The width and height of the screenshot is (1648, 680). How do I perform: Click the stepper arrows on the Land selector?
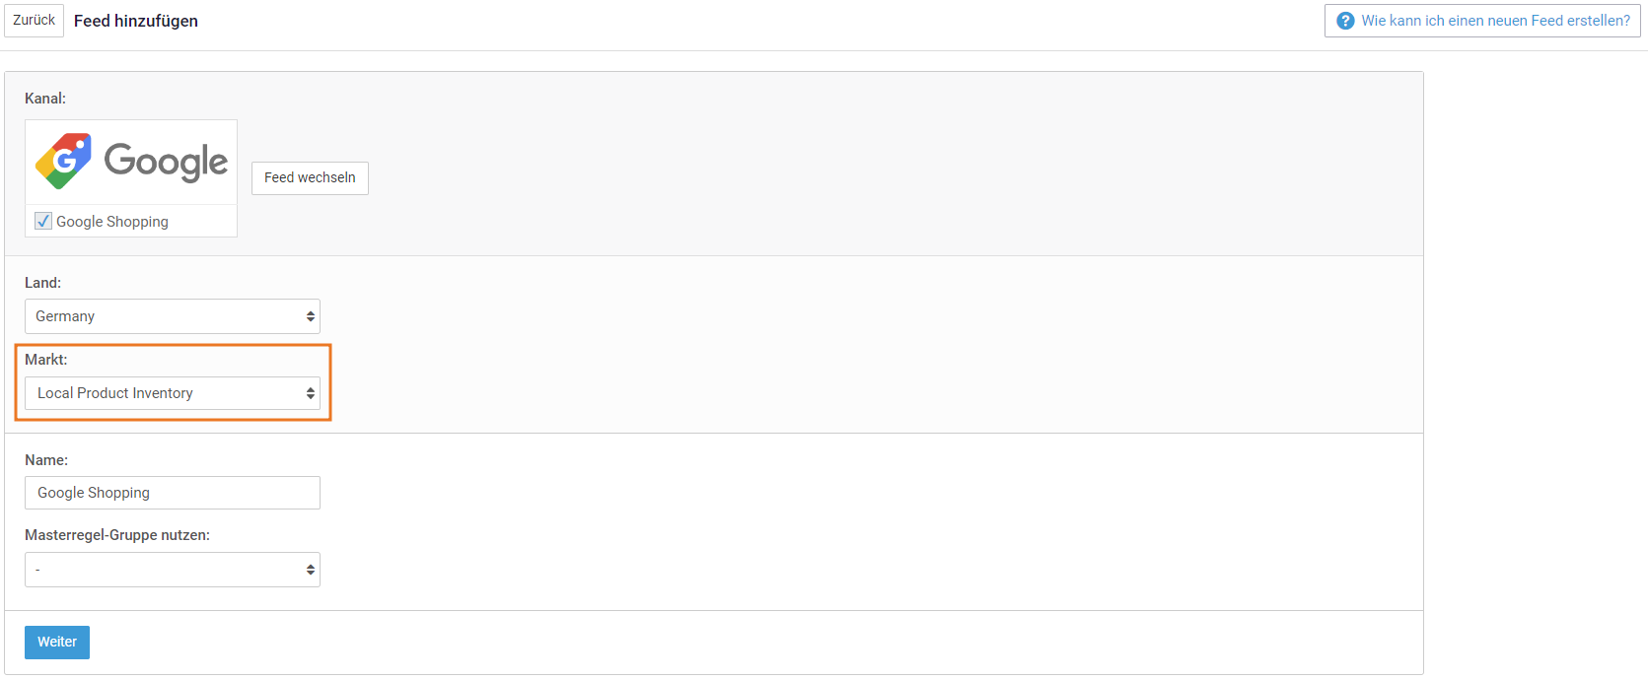tap(310, 315)
